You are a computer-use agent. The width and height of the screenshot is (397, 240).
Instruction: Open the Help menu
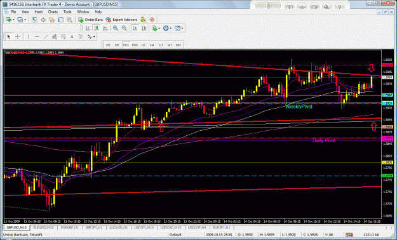coord(98,12)
